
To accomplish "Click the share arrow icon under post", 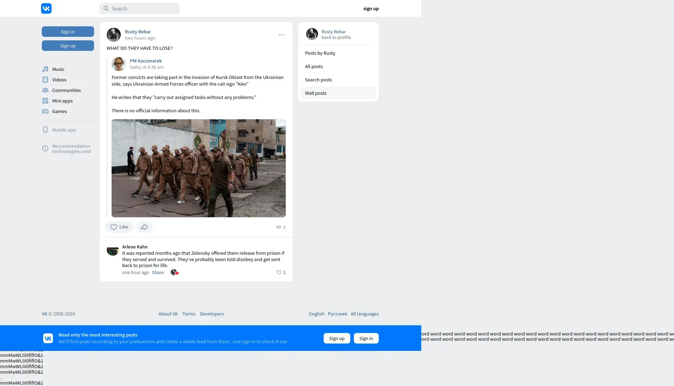I will point(144,227).
